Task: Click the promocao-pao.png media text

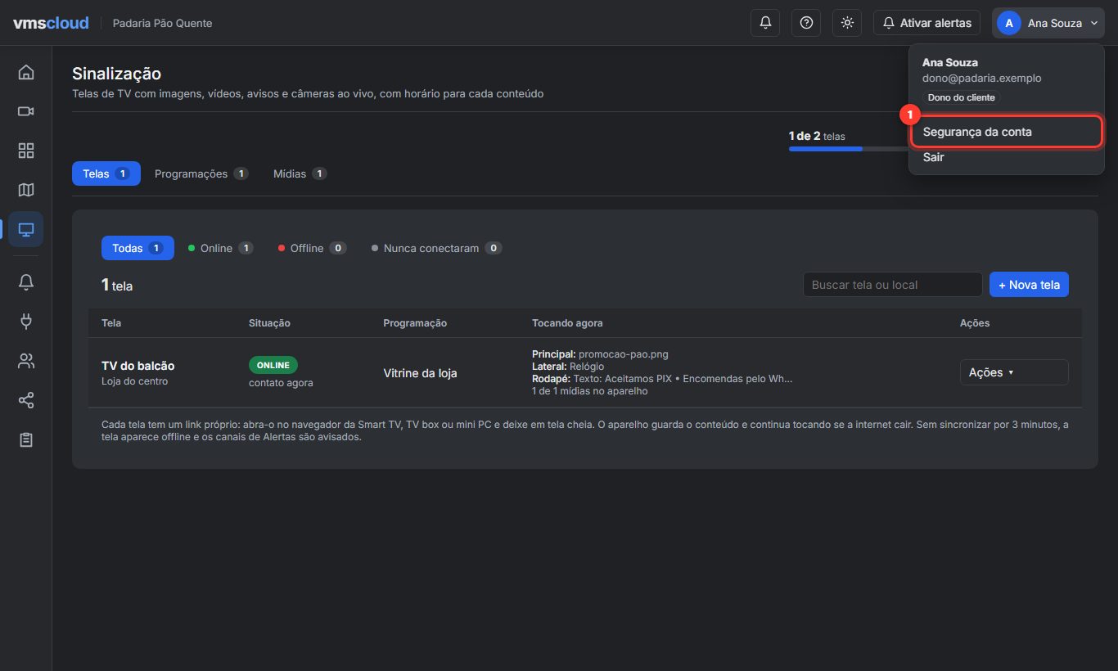Action: coord(624,354)
